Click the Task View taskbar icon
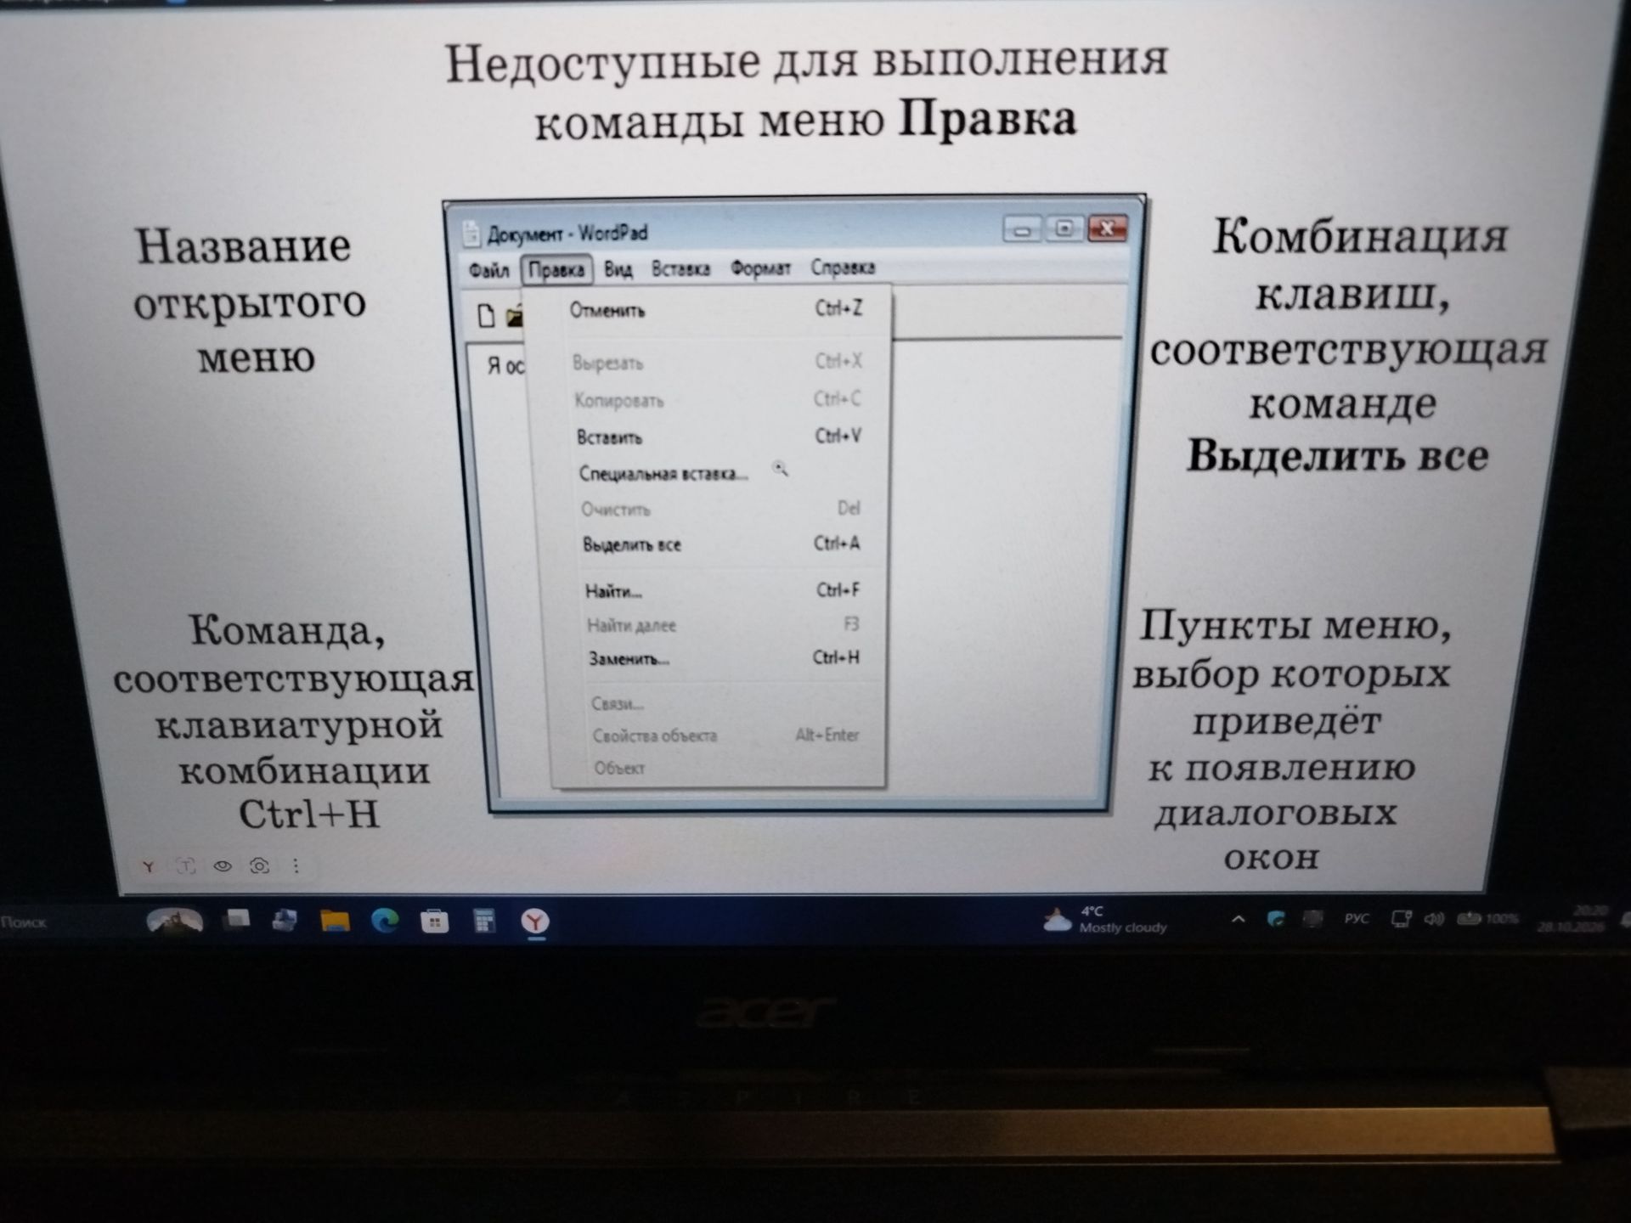Image resolution: width=1631 pixels, height=1223 pixels. click(x=237, y=919)
